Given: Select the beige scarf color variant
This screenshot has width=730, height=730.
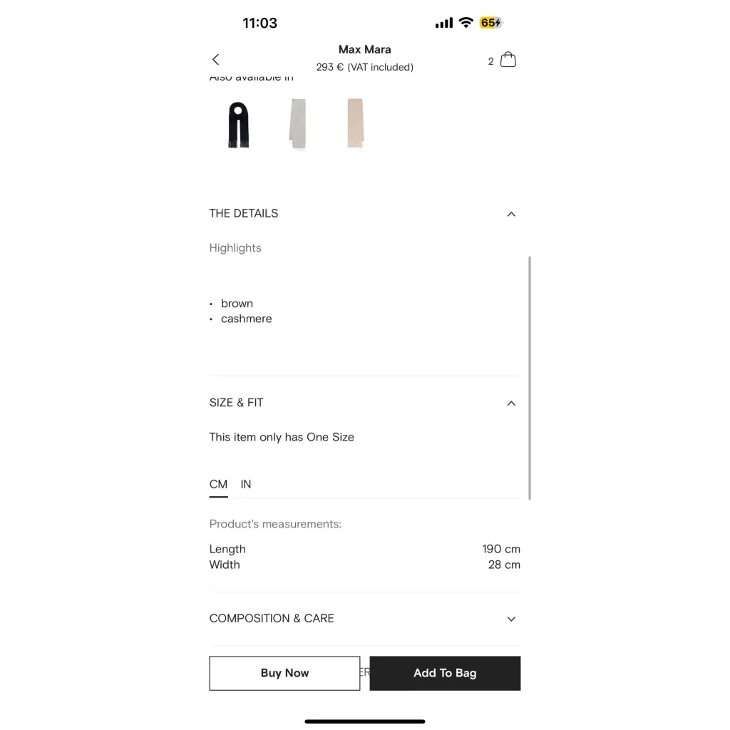Looking at the screenshot, I should coord(355,124).
